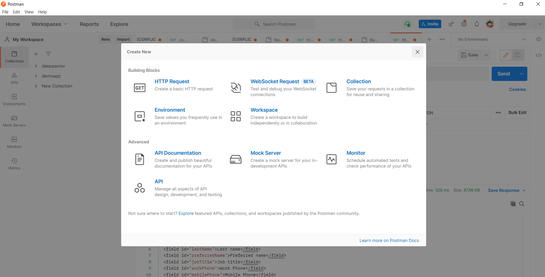
Task: Click the HTTP Request GET icon
Action: point(139,88)
